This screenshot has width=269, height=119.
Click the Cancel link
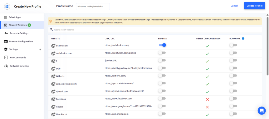click(234, 6)
